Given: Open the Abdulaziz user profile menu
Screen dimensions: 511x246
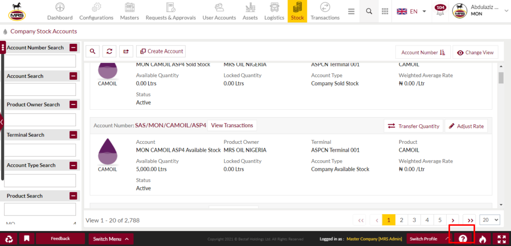Looking at the screenshot, I should coord(480,11).
